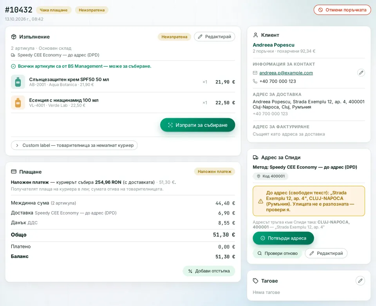Open customer Andreea Popescu profile link
Screen dimensions: 376x306
273,45
